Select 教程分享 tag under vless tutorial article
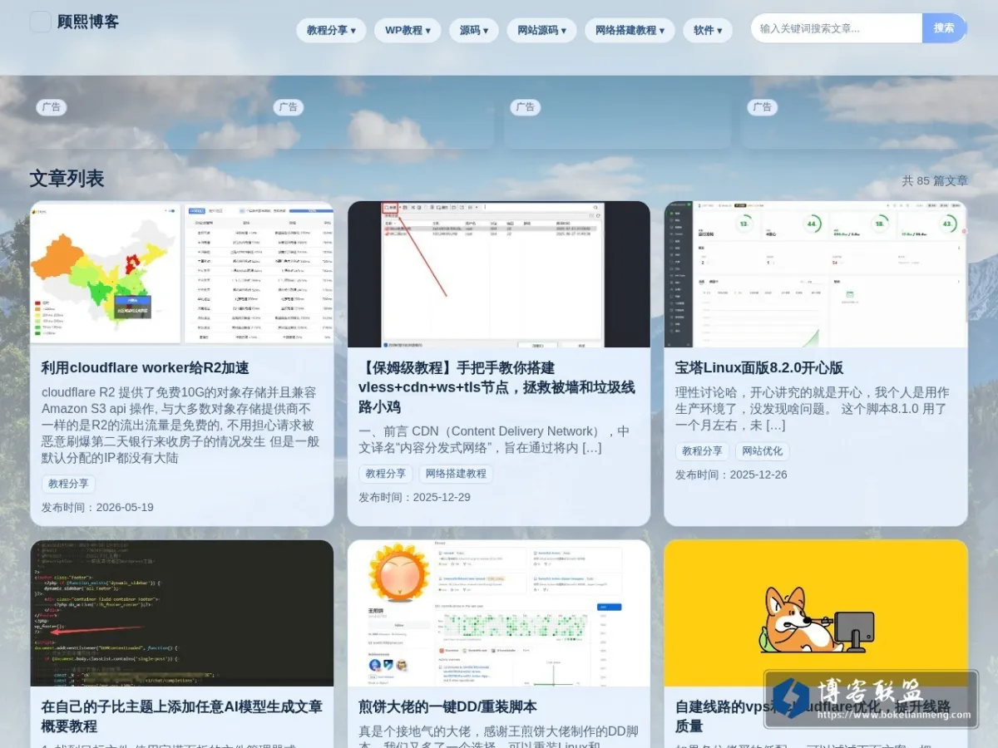The height and width of the screenshot is (748, 998). click(386, 474)
